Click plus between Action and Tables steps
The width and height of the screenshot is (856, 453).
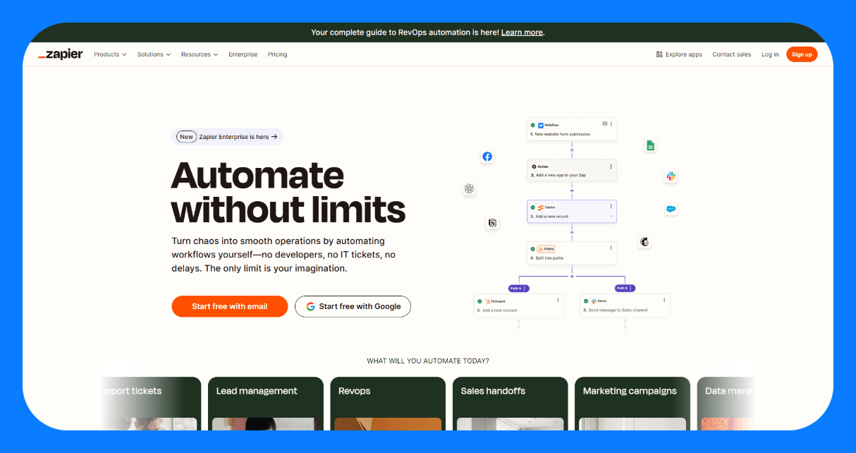[572, 191]
